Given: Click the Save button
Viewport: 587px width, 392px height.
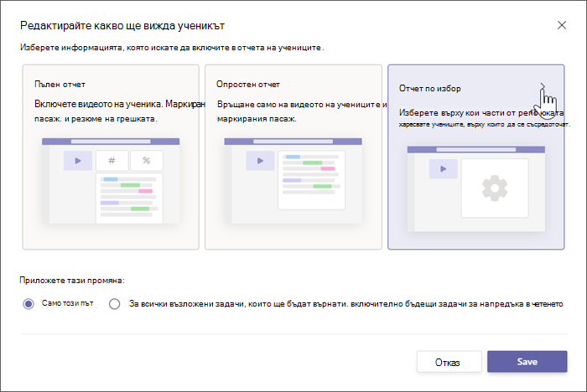Looking at the screenshot, I should coord(527,362).
